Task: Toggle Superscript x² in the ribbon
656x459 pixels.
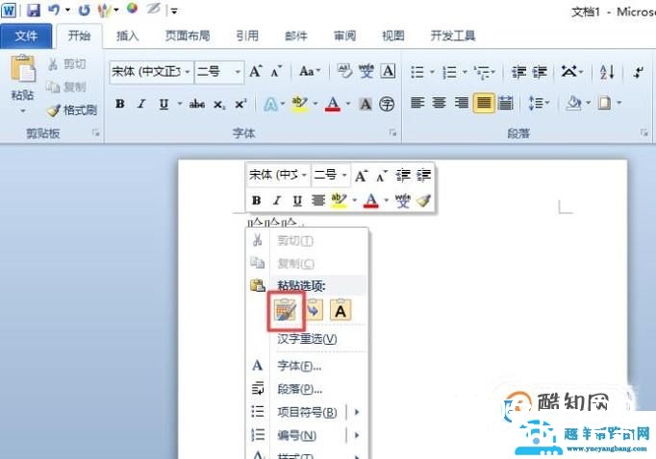Action: [240, 104]
